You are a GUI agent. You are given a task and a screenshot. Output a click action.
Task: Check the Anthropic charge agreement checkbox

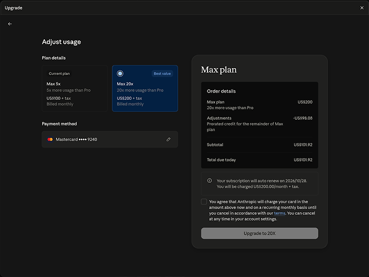pos(204,202)
